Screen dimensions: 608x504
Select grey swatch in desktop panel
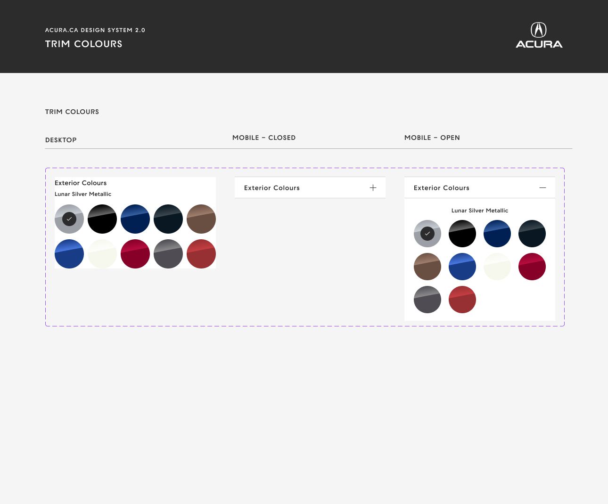pos(168,254)
